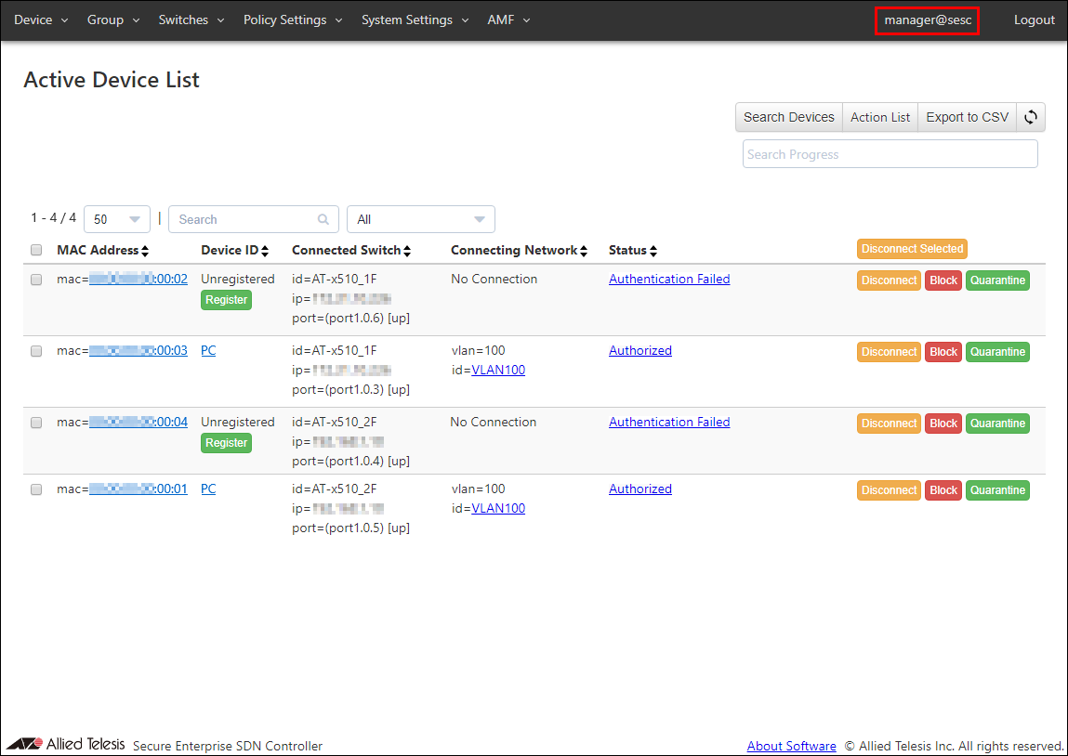Click the refresh icon beside Export to CSV

(x=1031, y=117)
